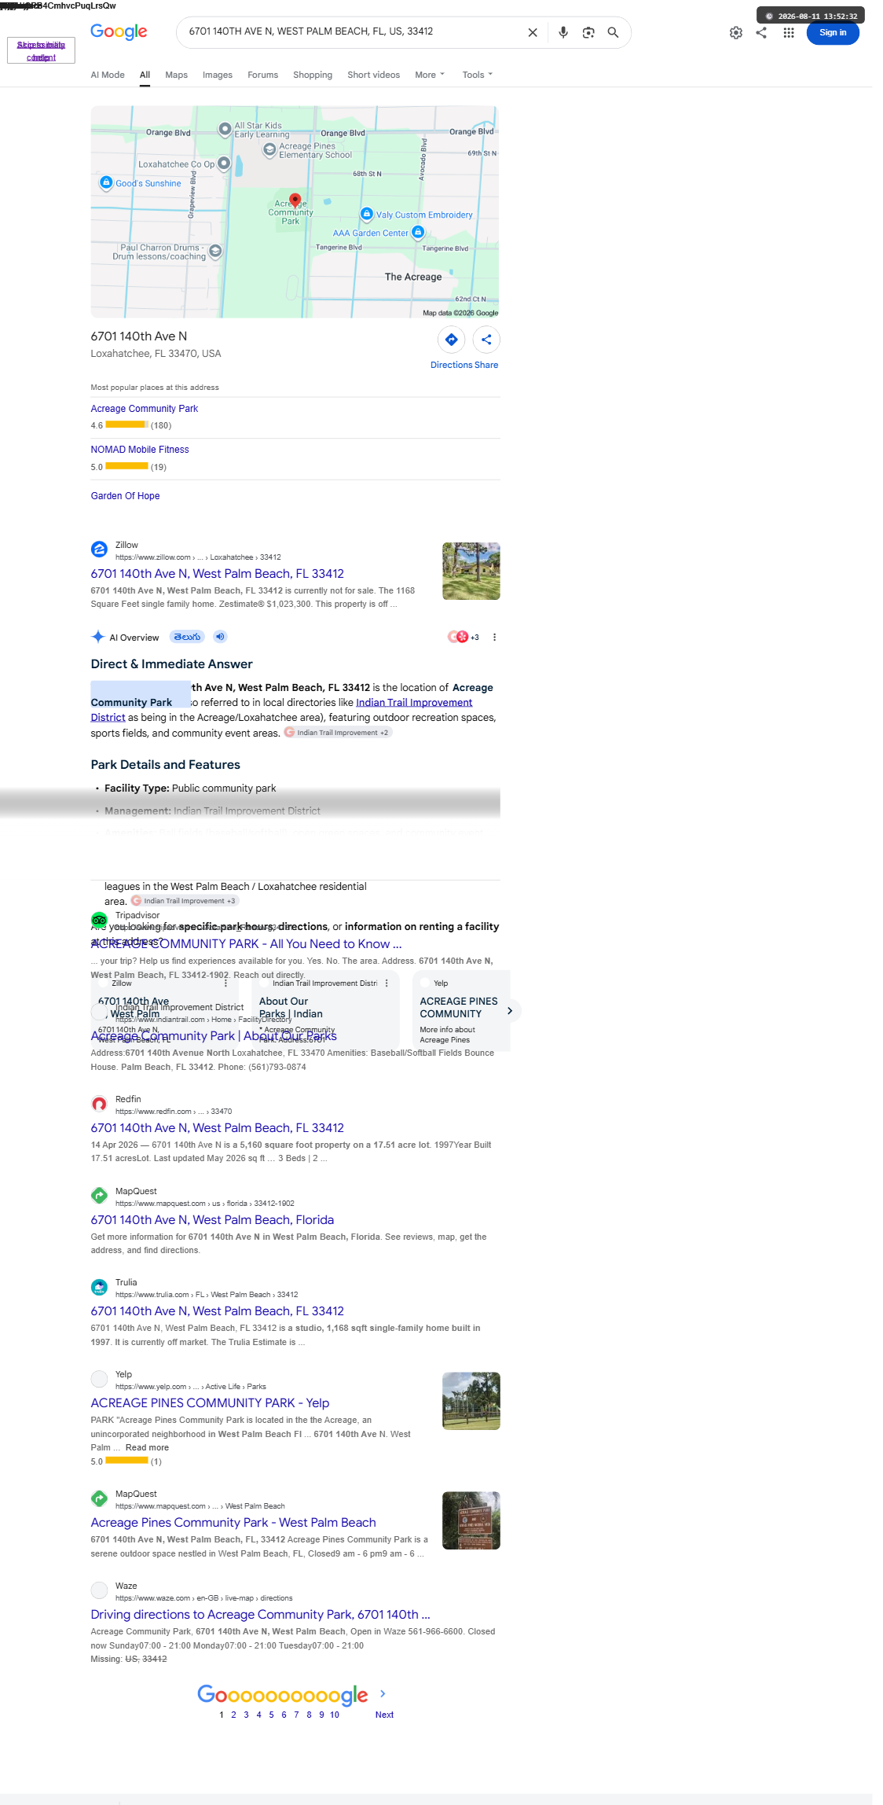The height and width of the screenshot is (1805, 883).
Task: Click Acreage Pines Elementary School marker
Action: [269, 149]
